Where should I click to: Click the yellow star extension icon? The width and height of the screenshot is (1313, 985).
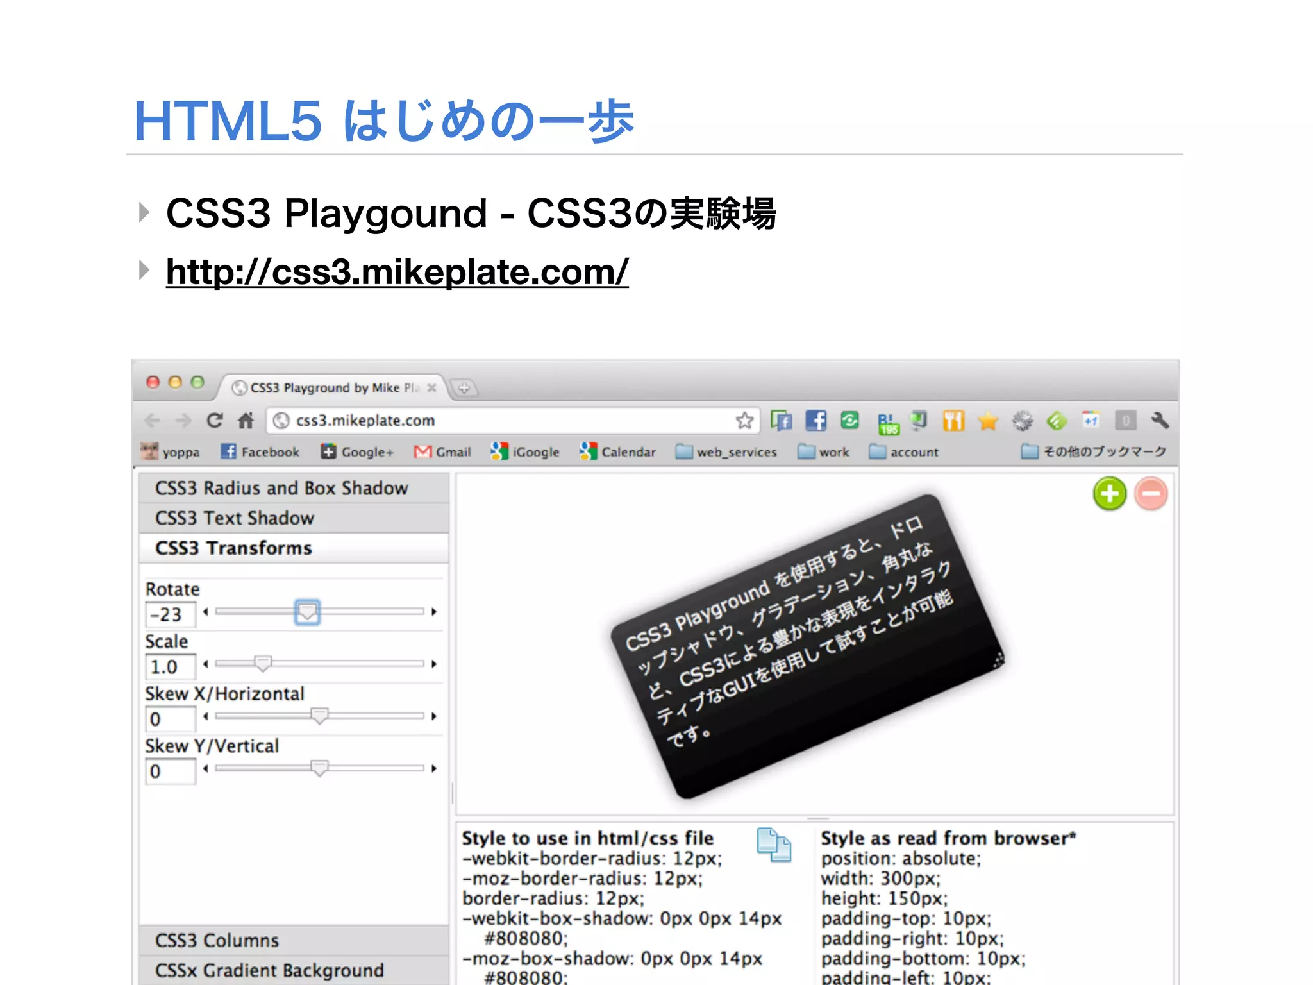pos(988,421)
